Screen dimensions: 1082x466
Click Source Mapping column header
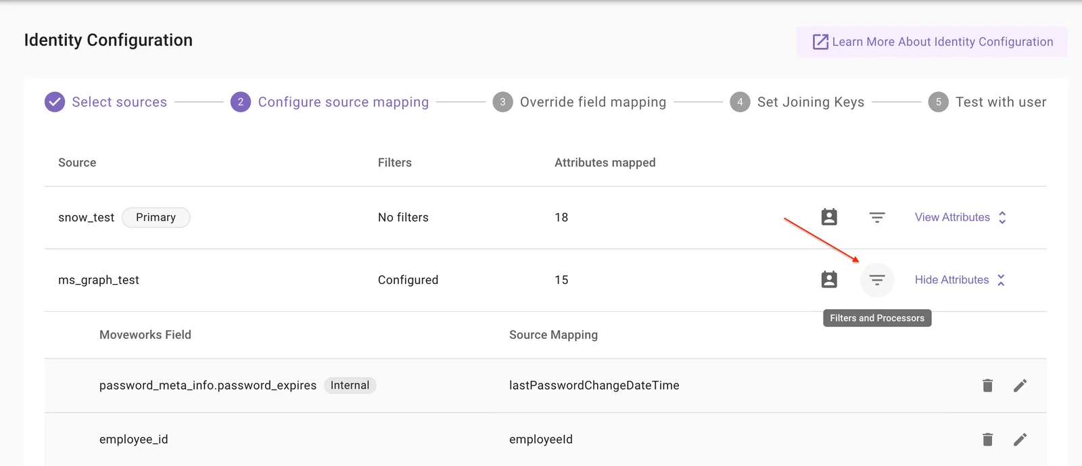point(553,335)
